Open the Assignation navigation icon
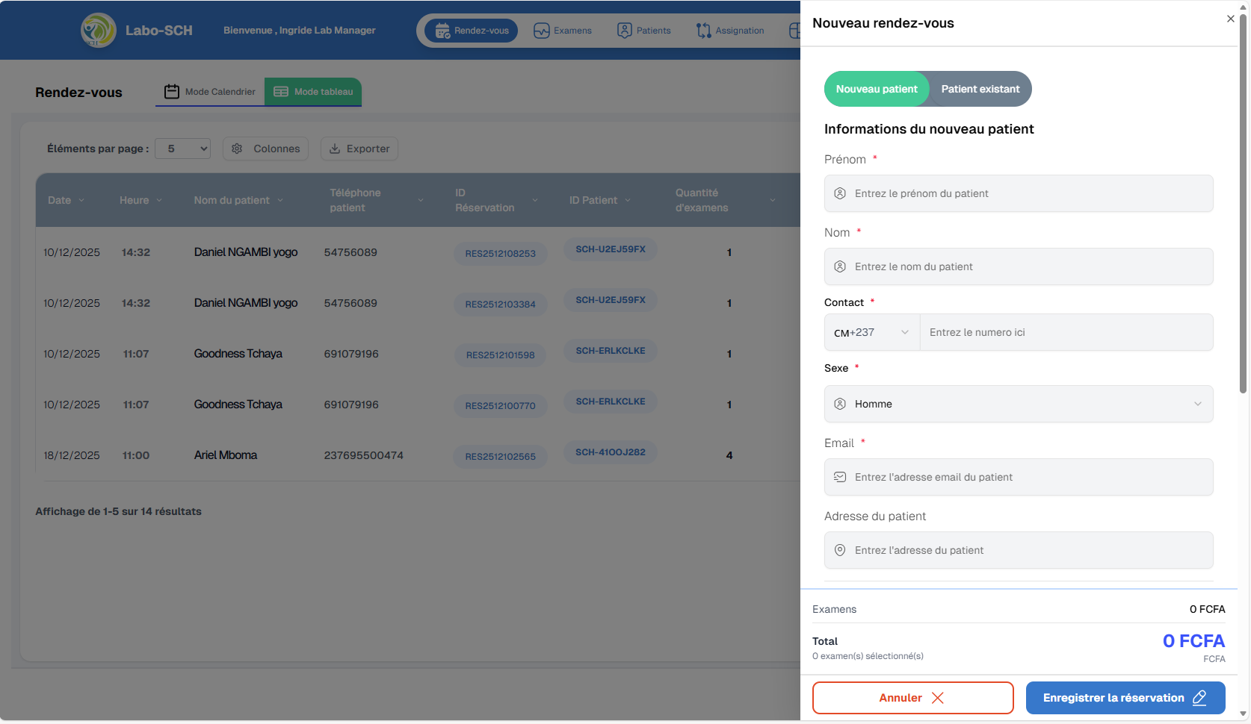1251x724 pixels. pyautogui.click(x=703, y=31)
